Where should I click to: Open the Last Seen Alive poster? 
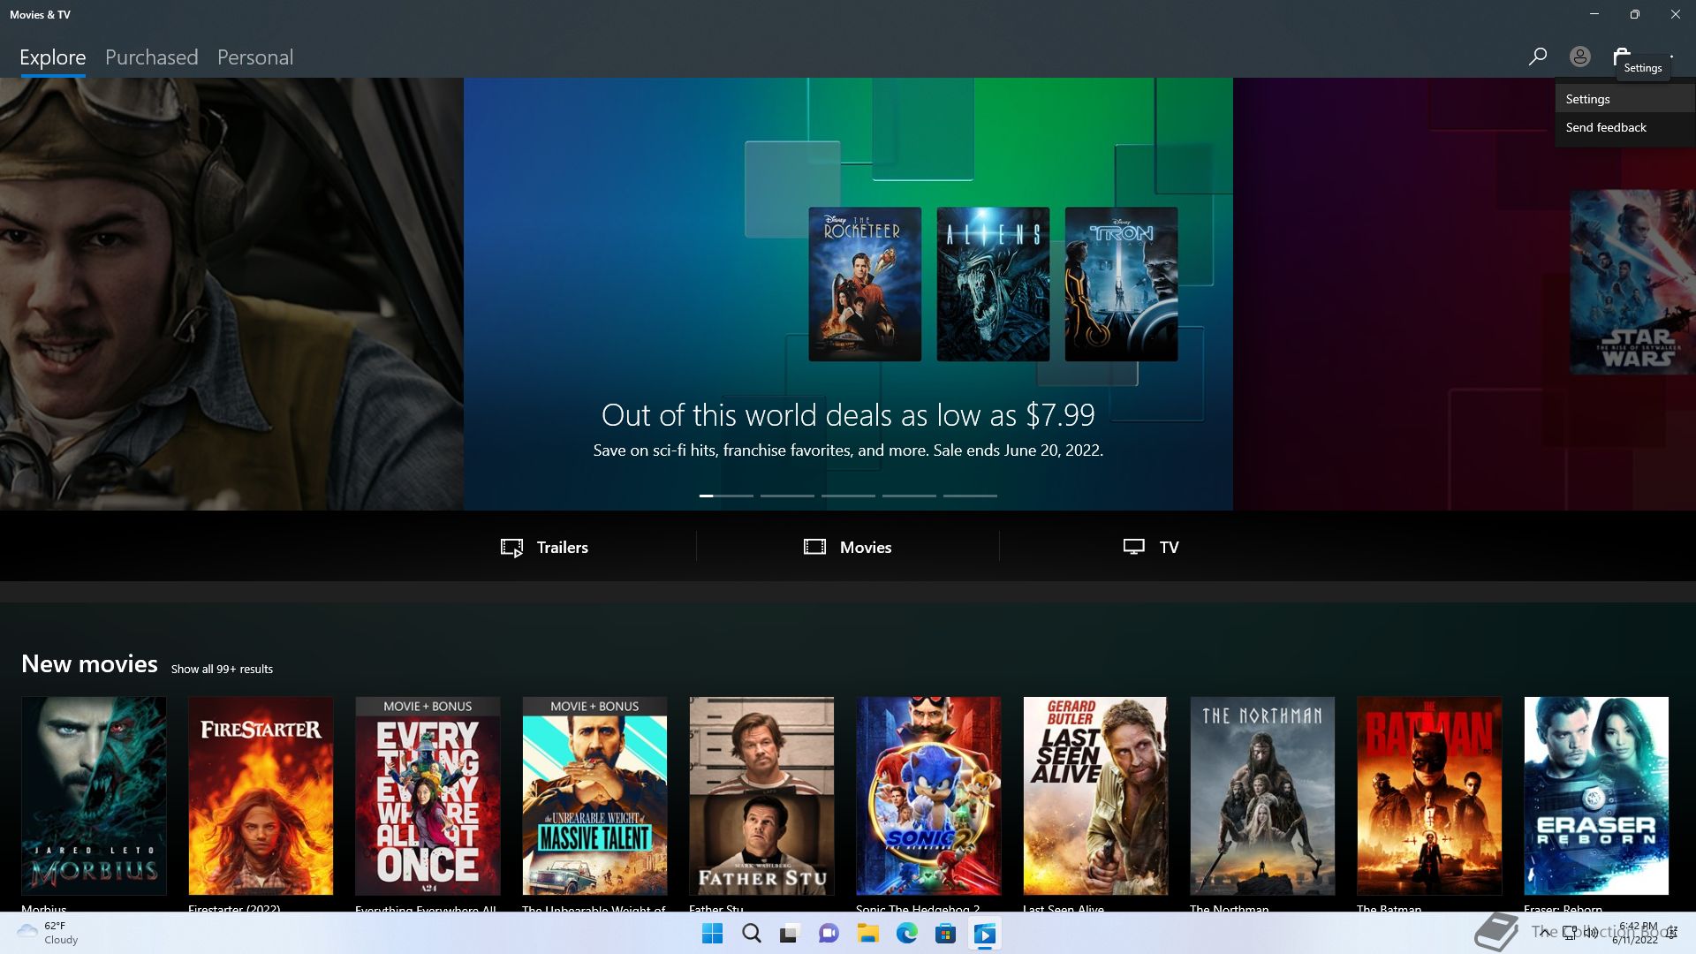pyautogui.click(x=1095, y=796)
